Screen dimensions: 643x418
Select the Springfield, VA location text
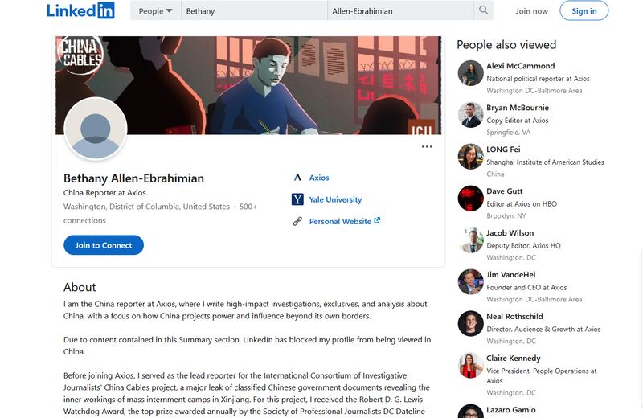pos(509,133)
